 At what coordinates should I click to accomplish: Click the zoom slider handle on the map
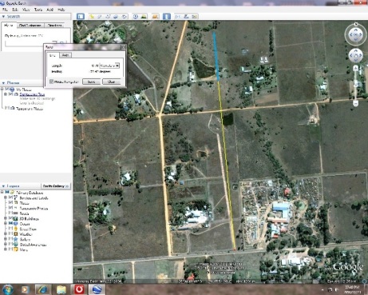[x=355, y=84]
